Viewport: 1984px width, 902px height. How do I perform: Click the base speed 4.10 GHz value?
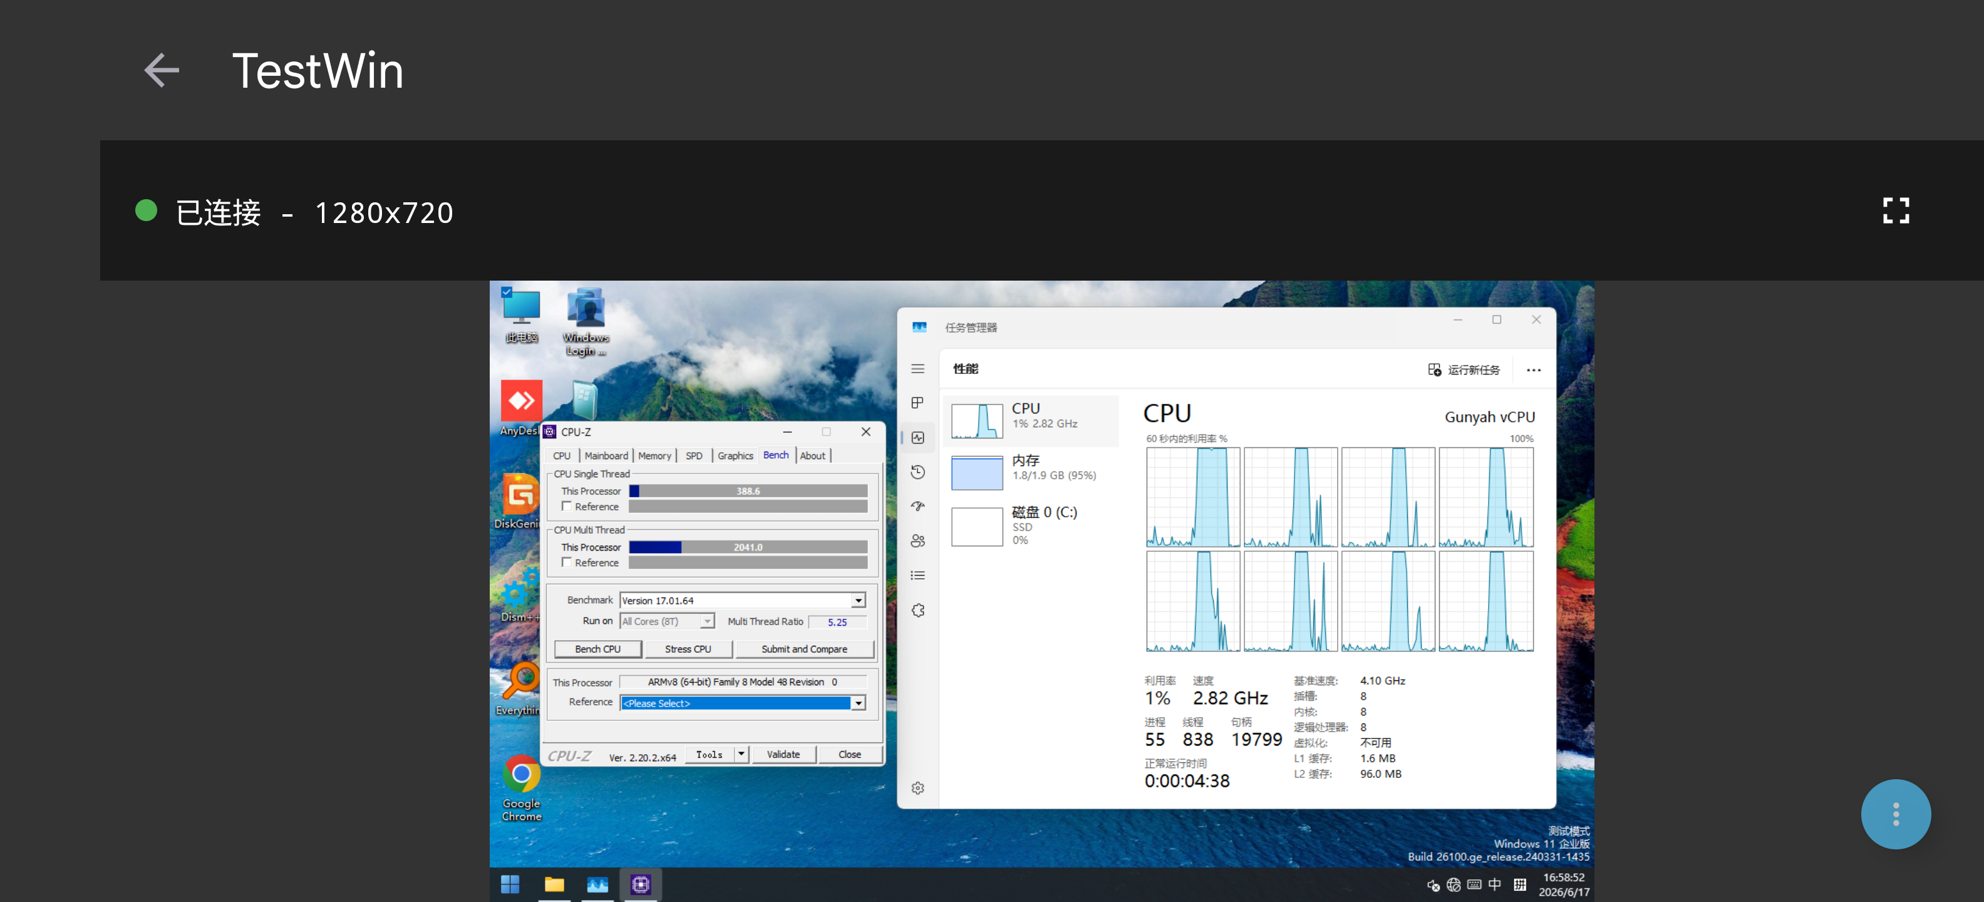[x=1383, y=681]
